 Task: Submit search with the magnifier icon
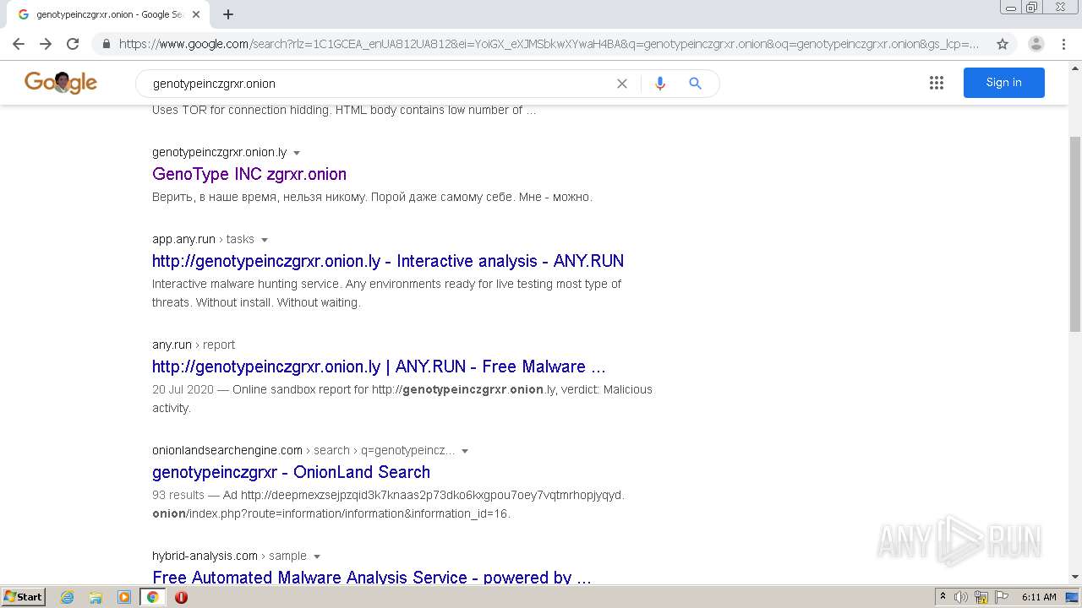point(695,84)
